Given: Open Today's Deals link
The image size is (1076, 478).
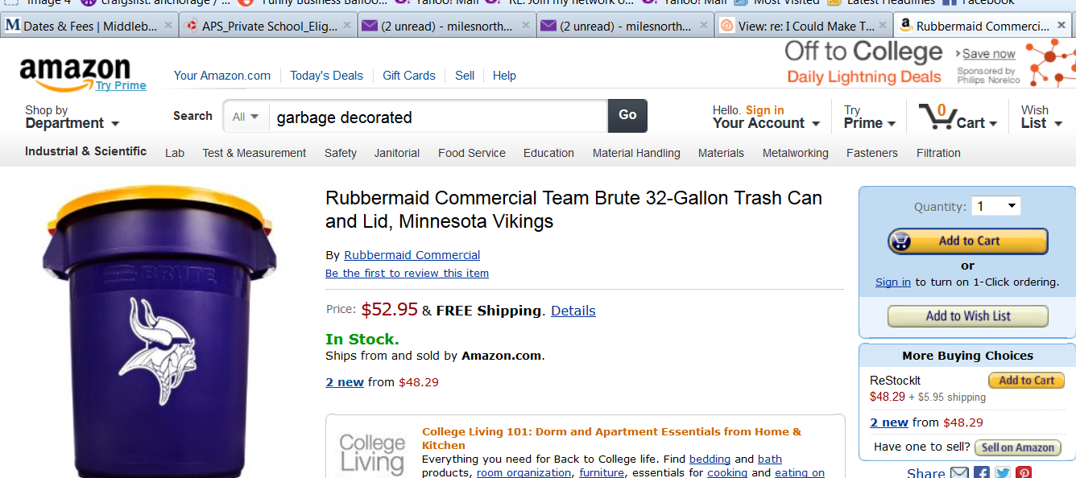Looking at the screenshot, I should point(326,76).
